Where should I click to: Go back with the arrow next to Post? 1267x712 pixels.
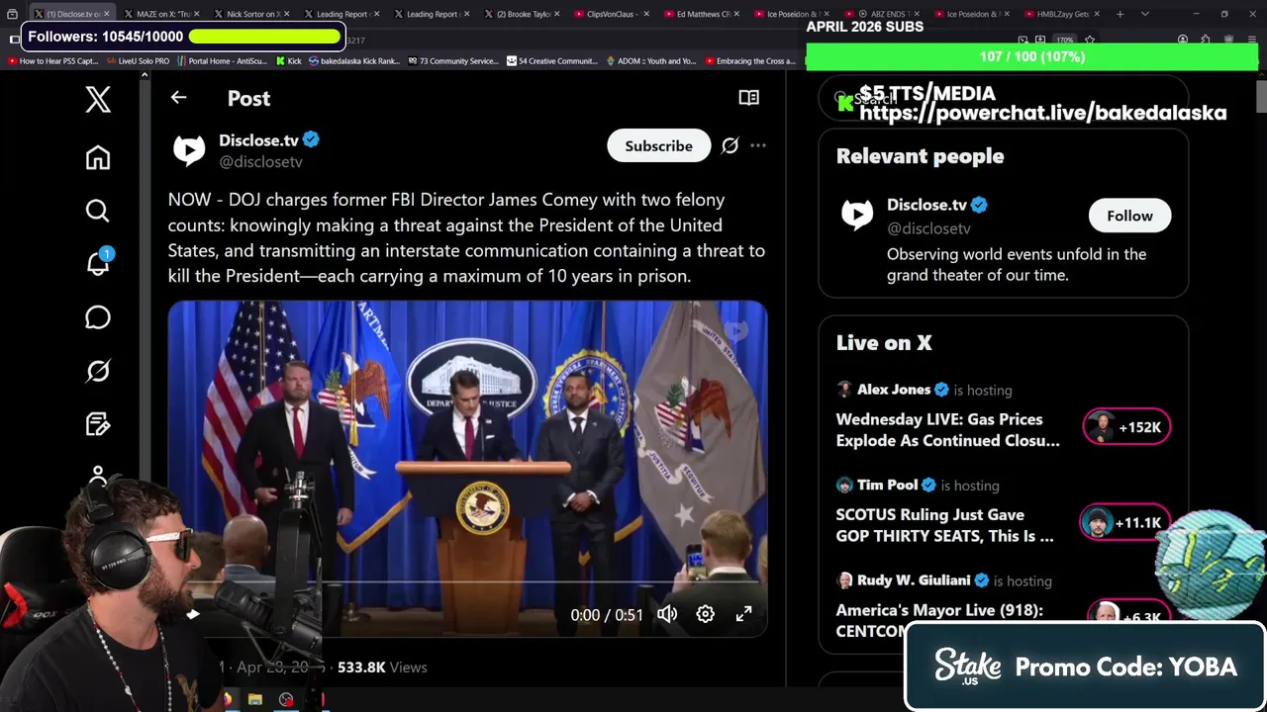coord(178,98)
